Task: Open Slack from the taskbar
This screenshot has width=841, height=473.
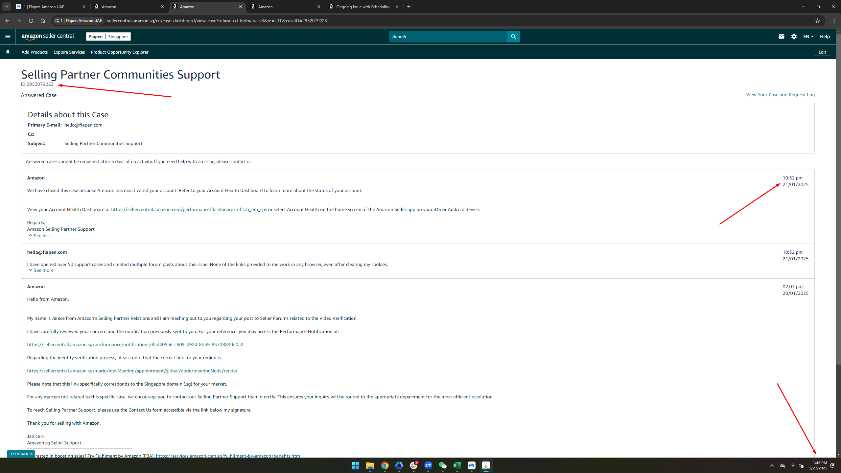Action: point(413,465)
